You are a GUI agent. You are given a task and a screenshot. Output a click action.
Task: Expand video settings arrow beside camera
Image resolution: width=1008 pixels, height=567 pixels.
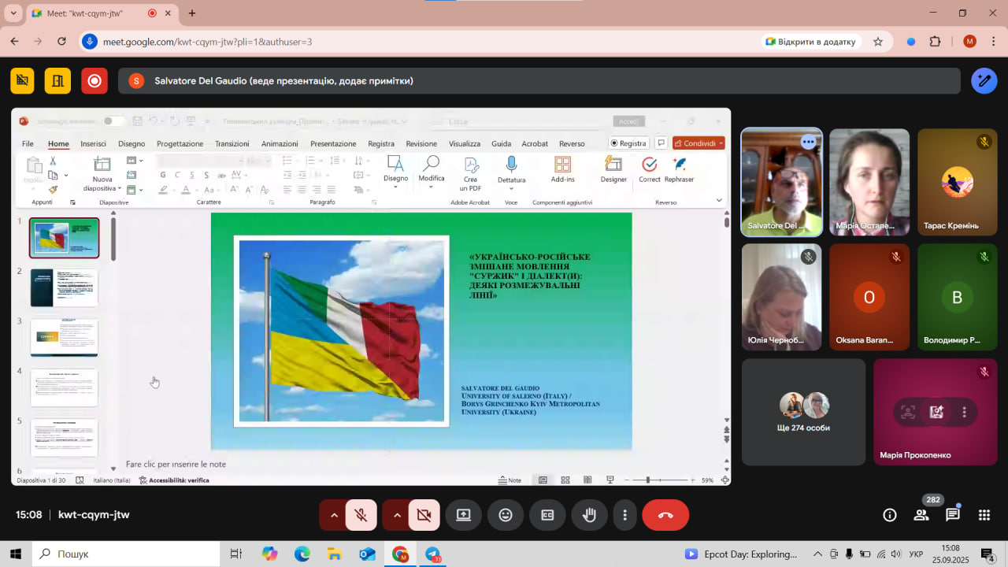(397, 515)
